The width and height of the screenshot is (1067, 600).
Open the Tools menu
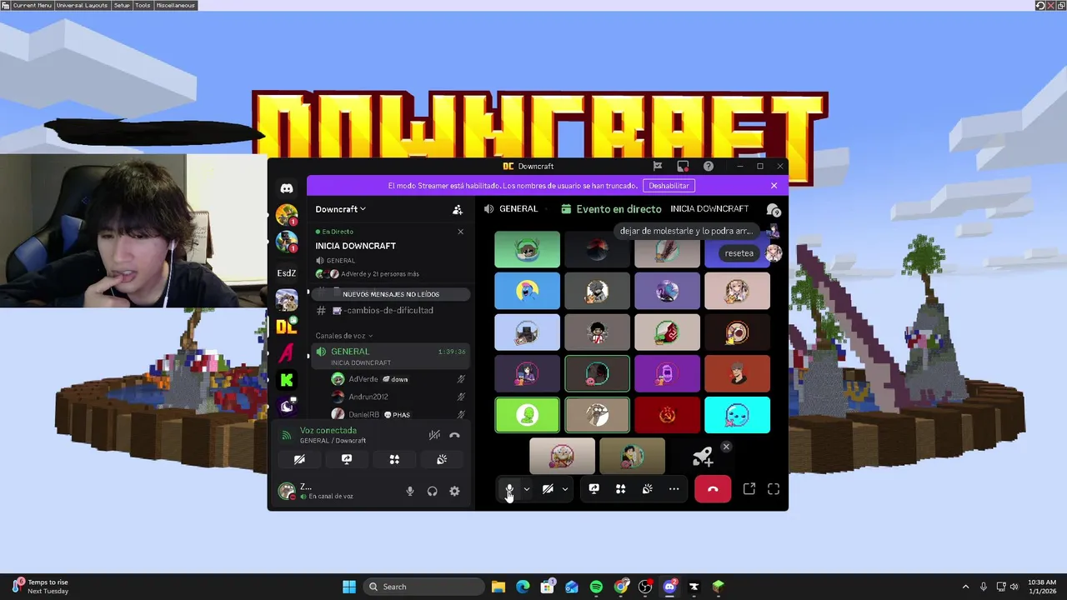pyautogui.click(x=143, y=5)
